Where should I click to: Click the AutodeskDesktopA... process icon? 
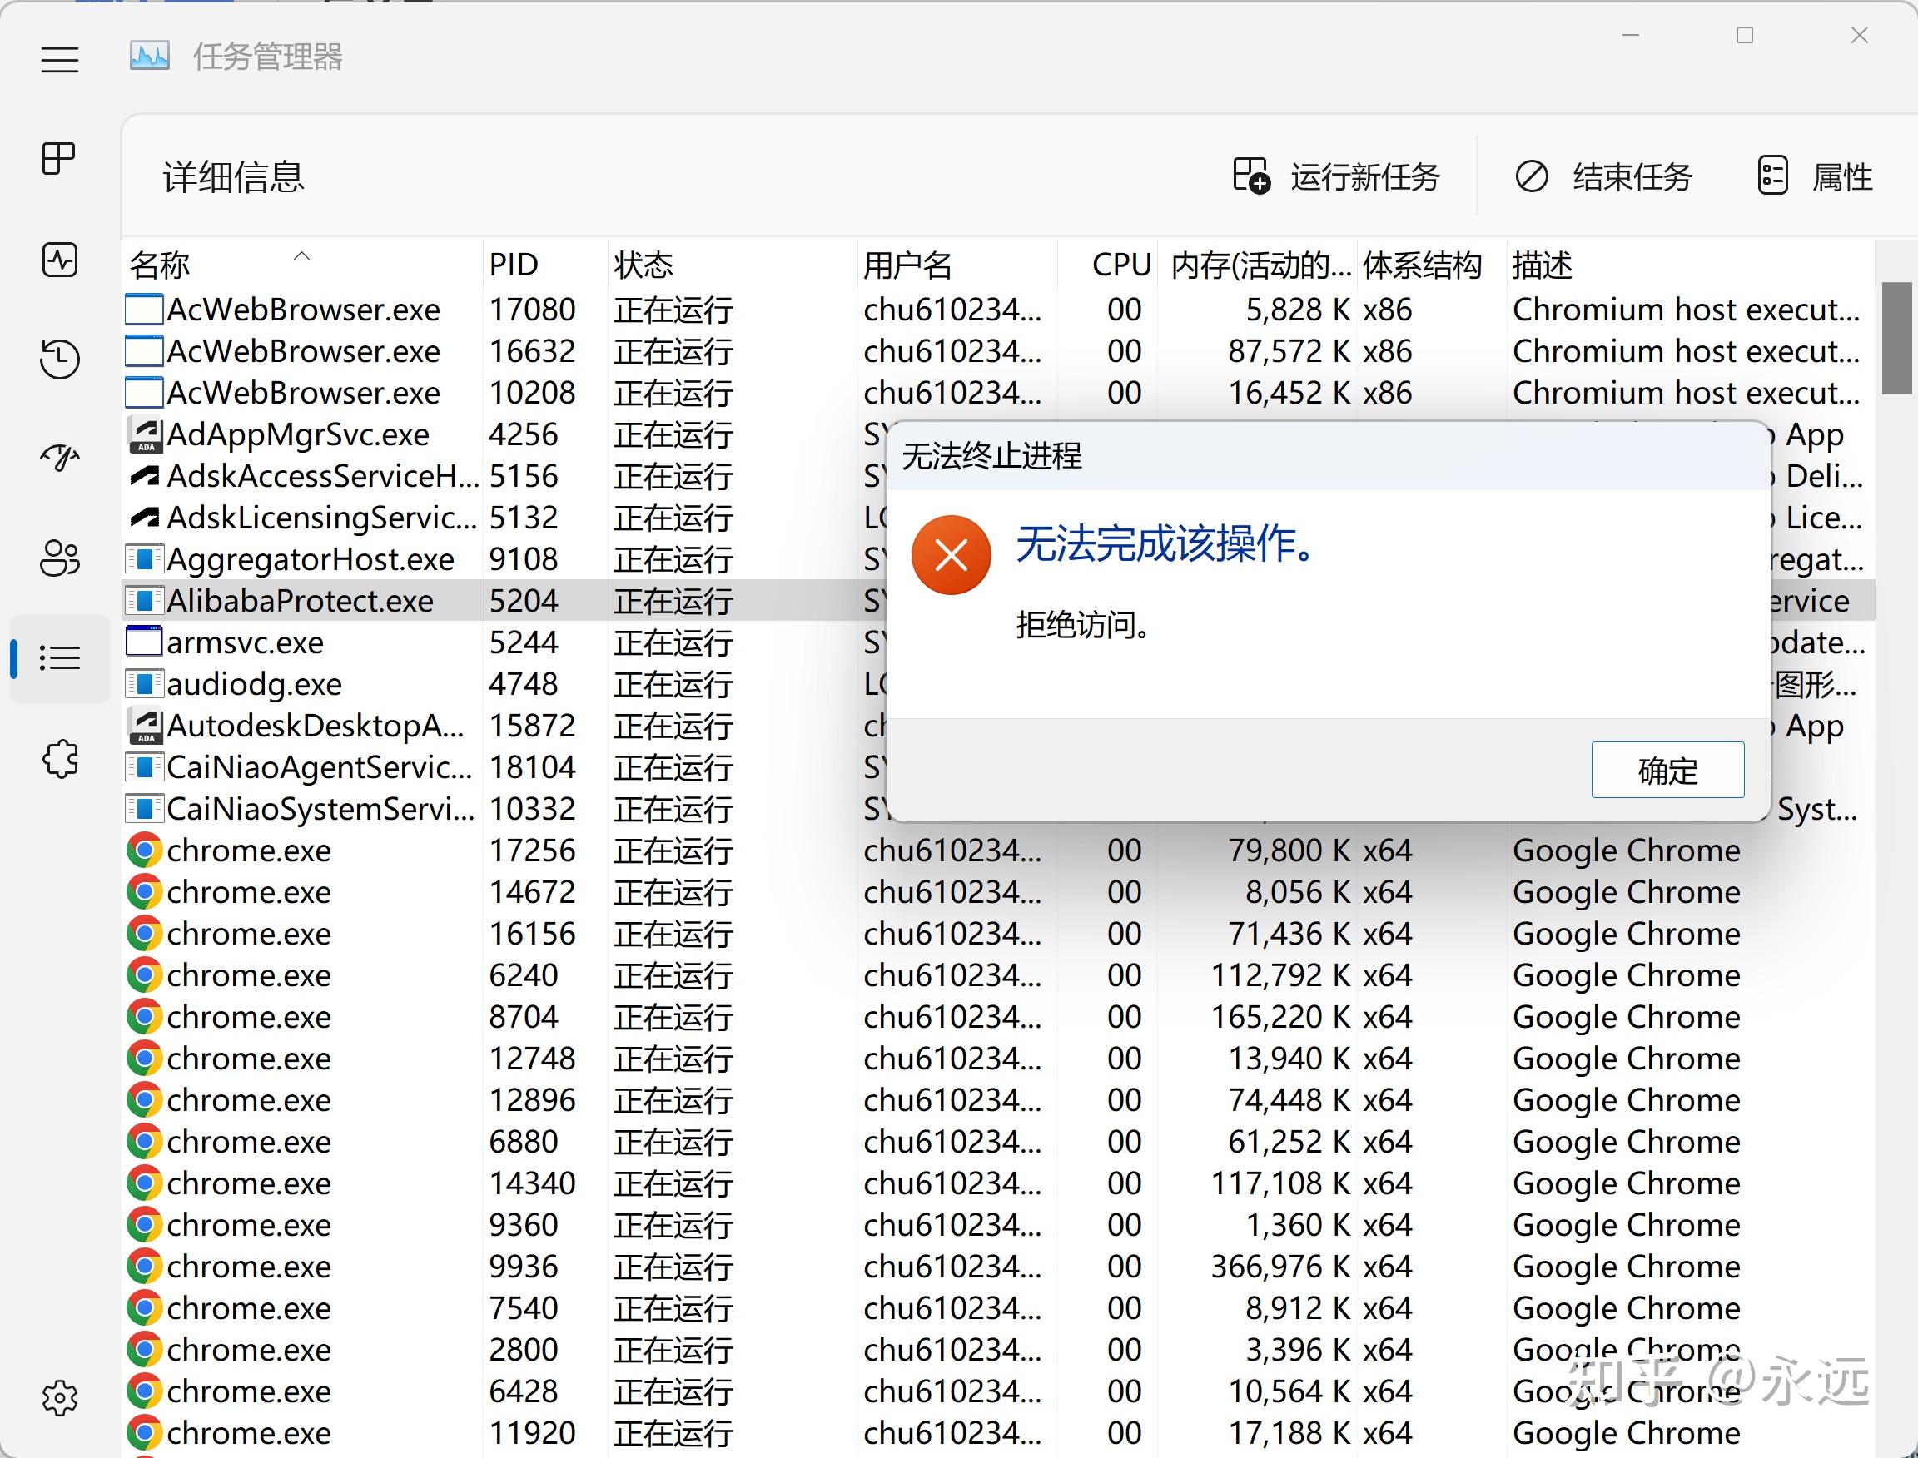tap(145, 726)
